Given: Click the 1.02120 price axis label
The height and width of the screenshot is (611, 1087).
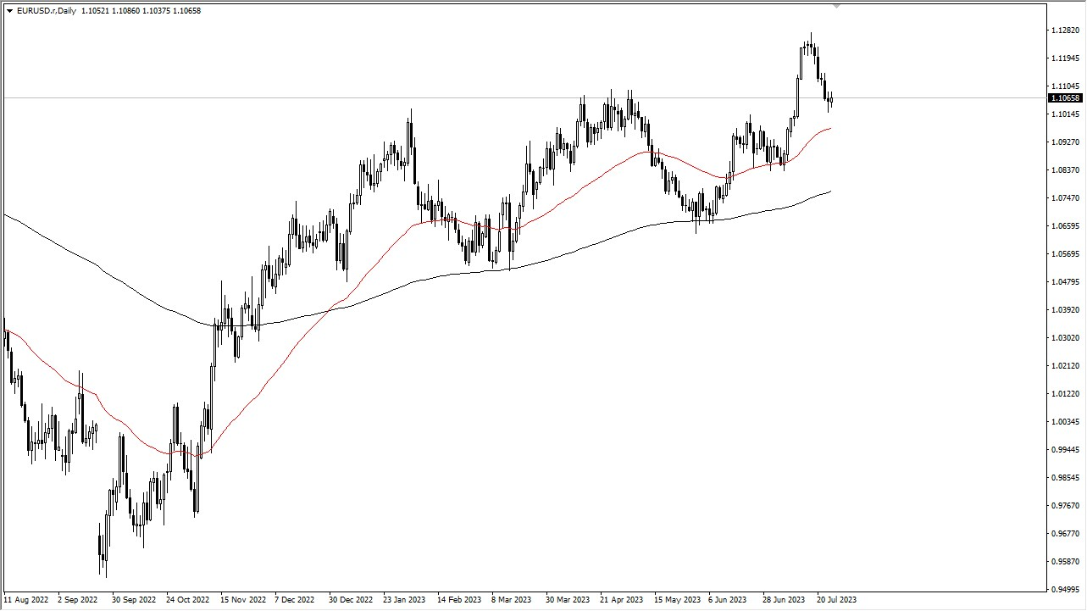Looking at the screenshot, I should (x=1065, y=366).
